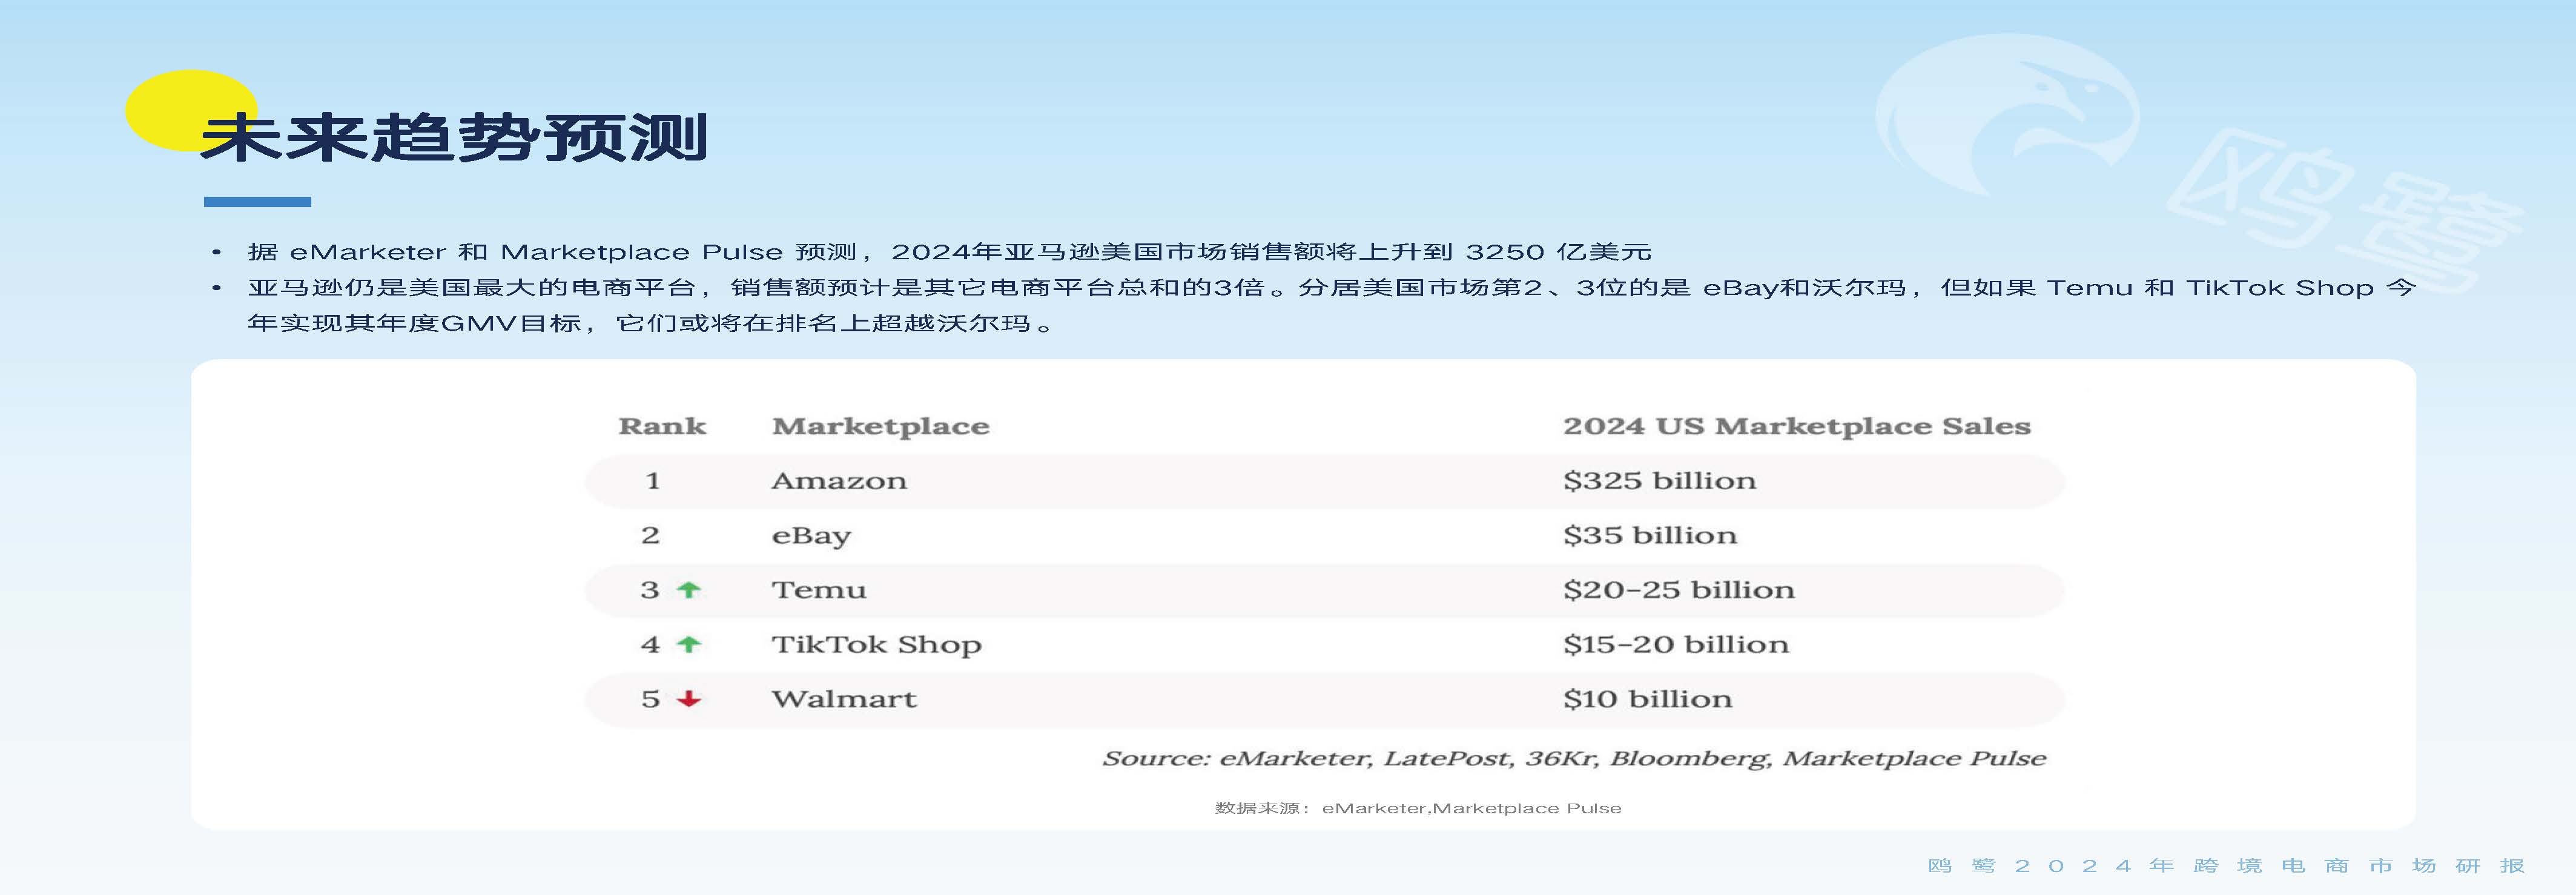Click rank number 2

(x=650, y=536)
